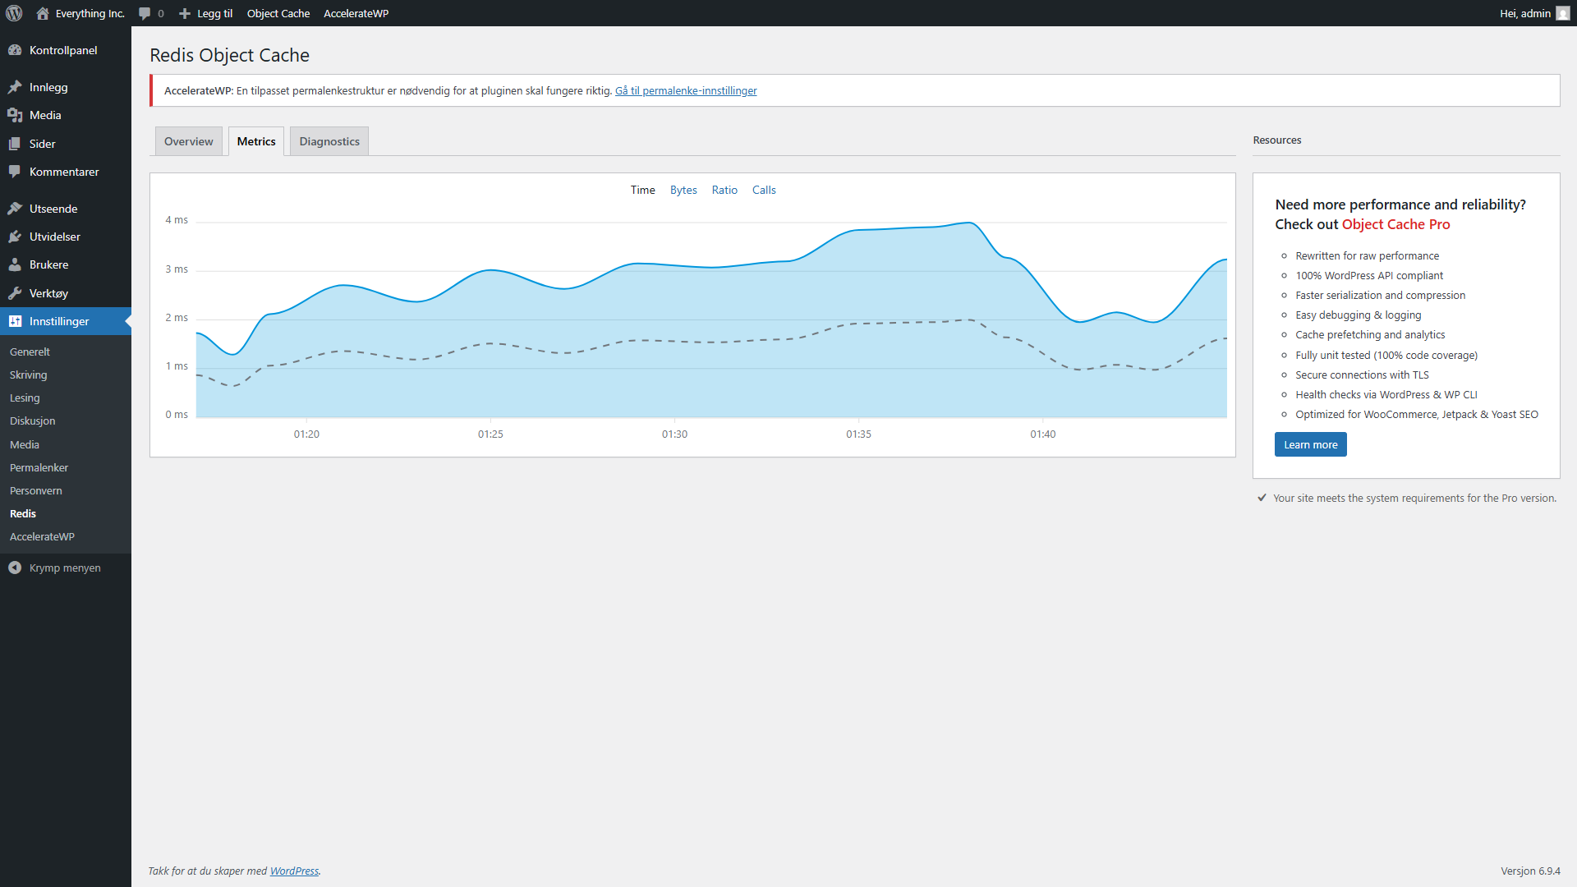This screenshot has height=887, width=1577.
Task: Click the Brukere user icon
Action: tap(15, 264)
